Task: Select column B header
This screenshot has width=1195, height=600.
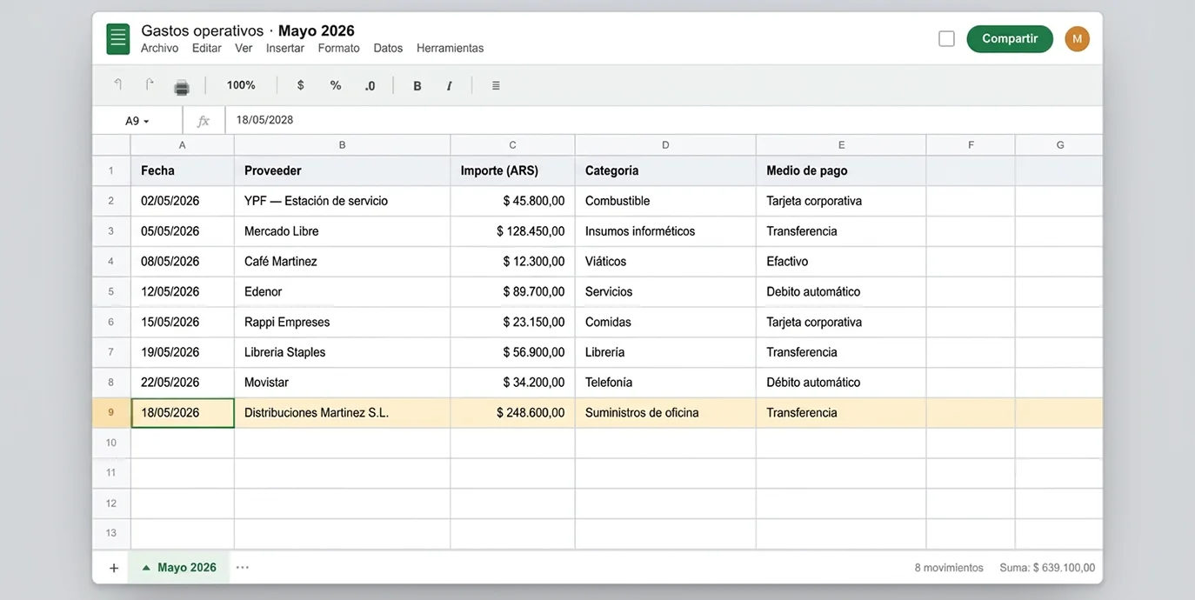Action: (343, 145)
